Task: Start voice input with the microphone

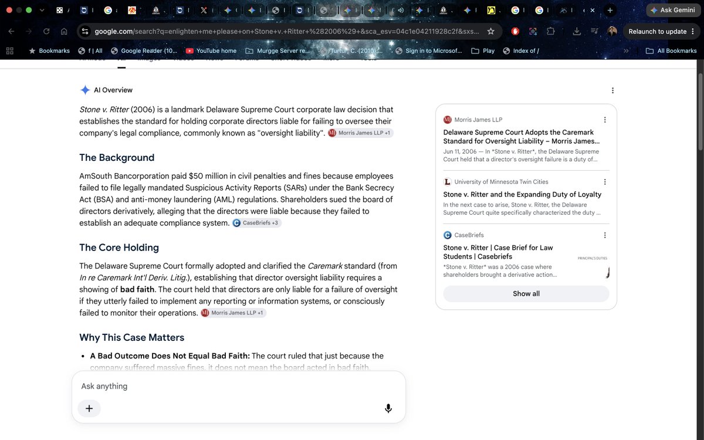Action: tap(388, 408)
